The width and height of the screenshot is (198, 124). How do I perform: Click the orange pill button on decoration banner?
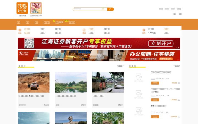click(166, 59)
